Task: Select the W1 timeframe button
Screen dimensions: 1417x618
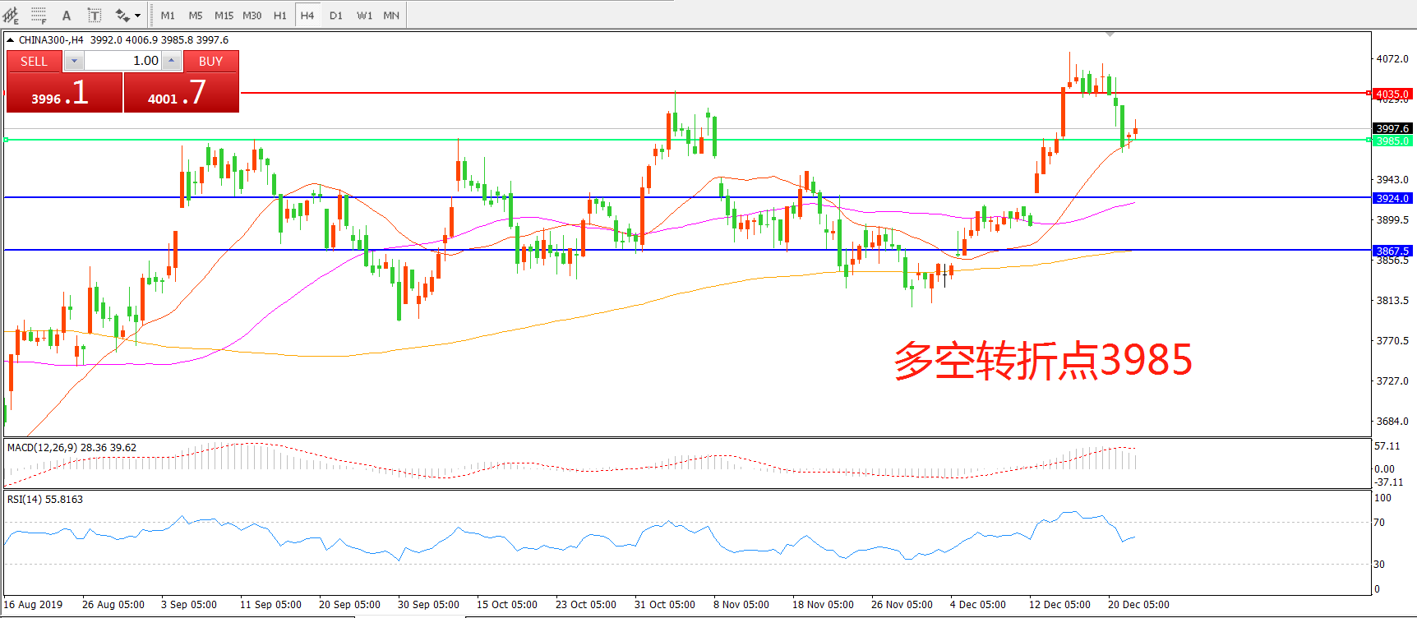Action: [x=364, y=15]
